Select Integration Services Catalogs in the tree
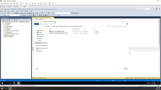161x90 pixels. click(12, 34)
